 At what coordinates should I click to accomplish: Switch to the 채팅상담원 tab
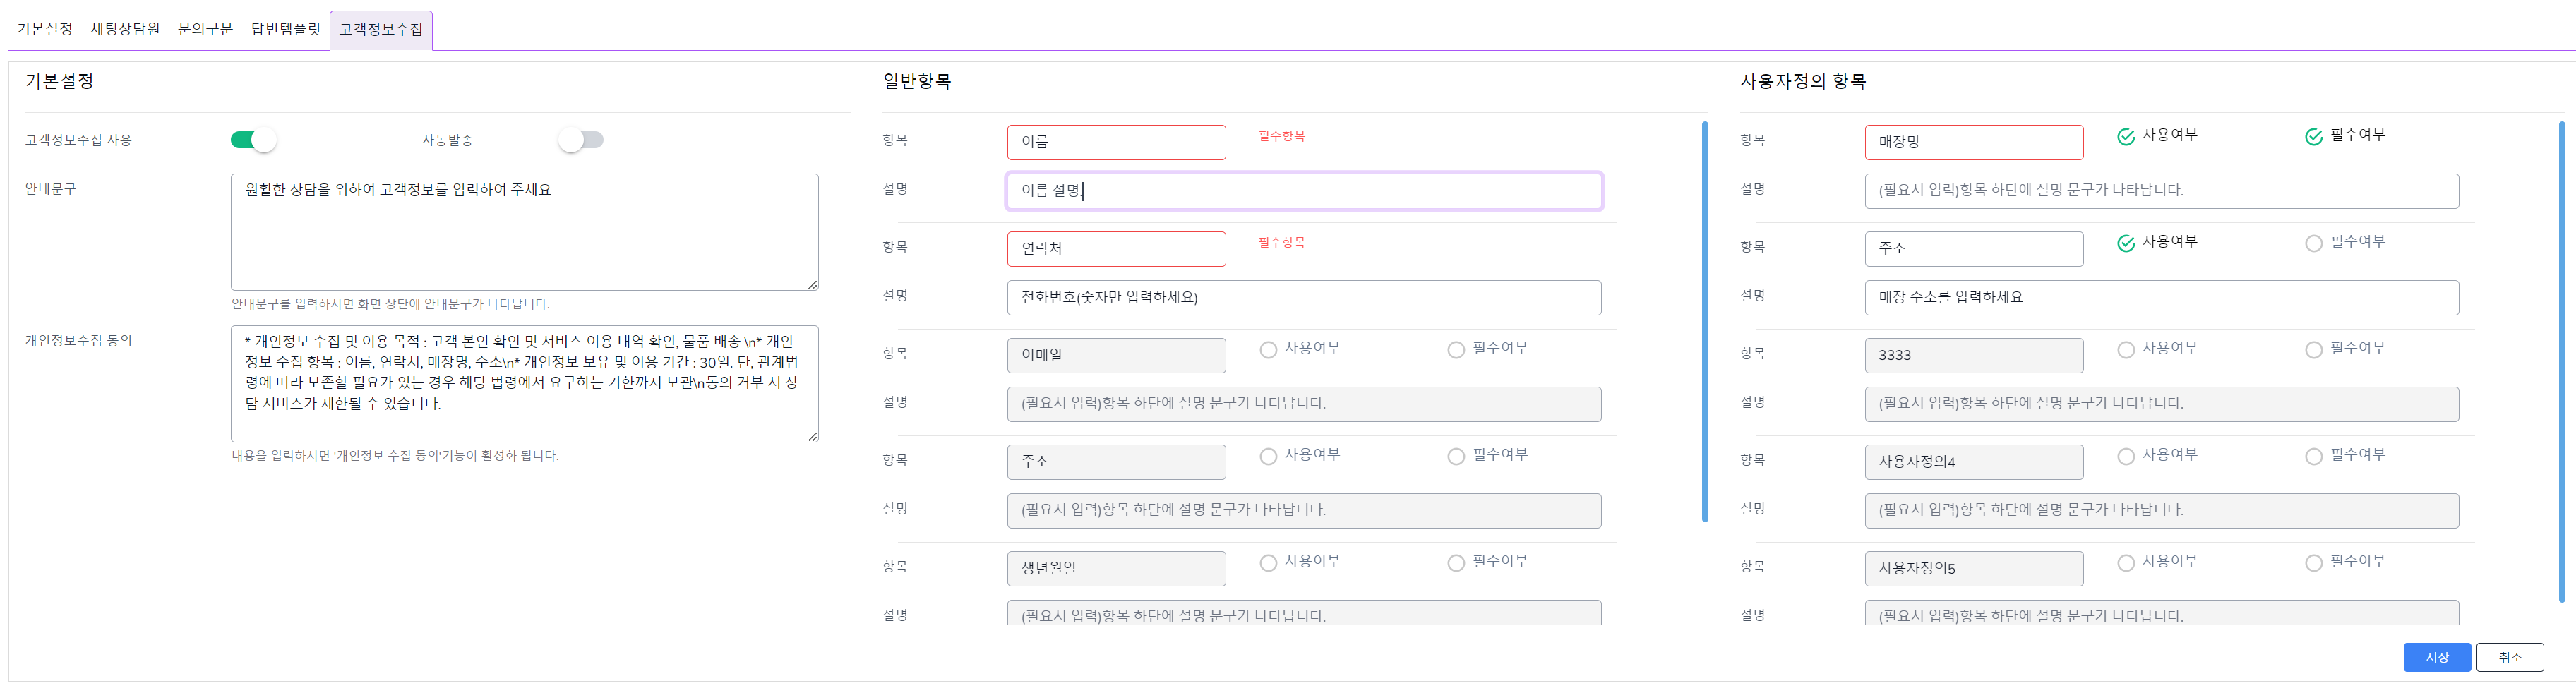coord(125,29)
